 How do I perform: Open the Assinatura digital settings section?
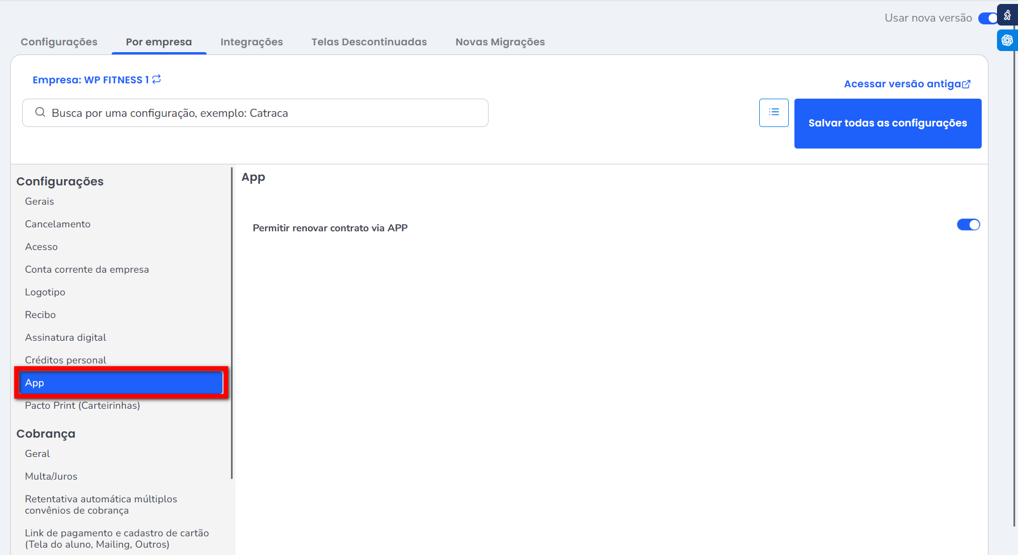point(65,337)
